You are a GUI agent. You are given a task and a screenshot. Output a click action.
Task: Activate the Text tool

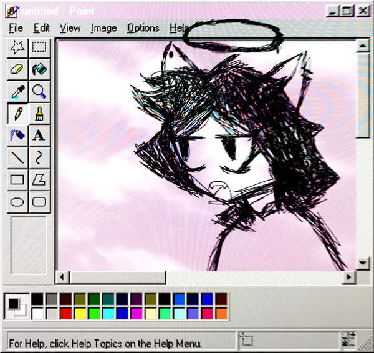click(x=39, y=136)
